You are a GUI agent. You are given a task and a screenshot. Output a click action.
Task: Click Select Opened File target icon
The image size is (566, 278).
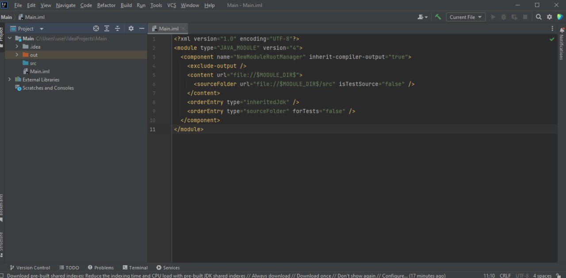(96, 28)
